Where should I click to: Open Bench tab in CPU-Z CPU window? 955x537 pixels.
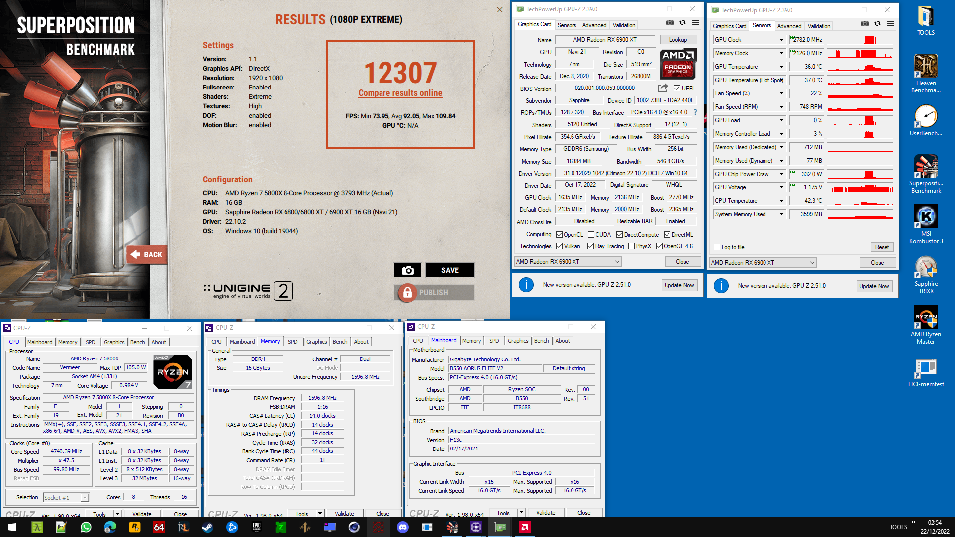coord(137,342)
